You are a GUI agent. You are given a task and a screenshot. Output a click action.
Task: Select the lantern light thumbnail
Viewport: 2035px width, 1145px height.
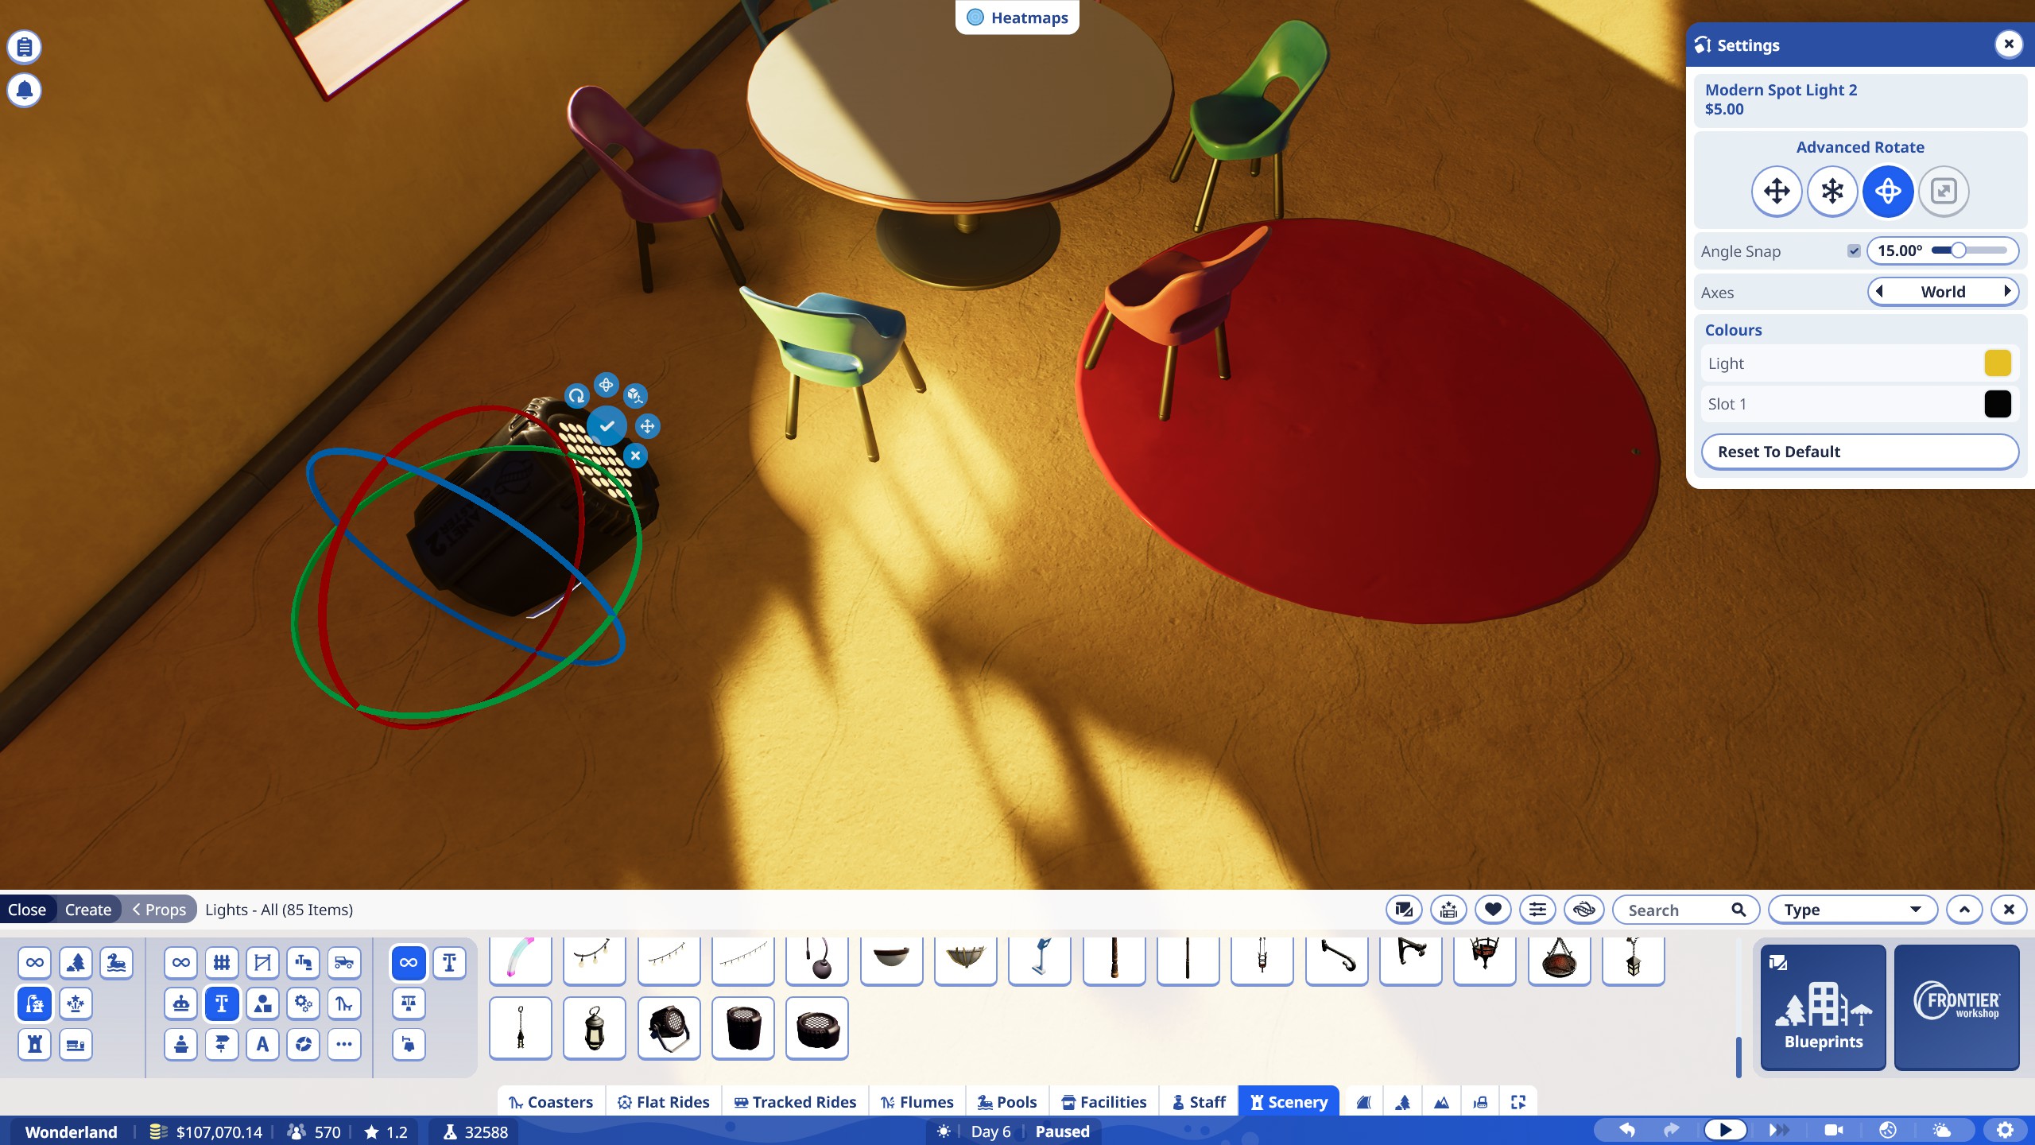pos(595,1028)
